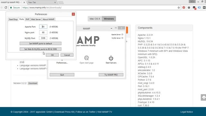Select the Ports tab
Image resolution: width=206 pixels, height=116 pixels.
(22, 19)
